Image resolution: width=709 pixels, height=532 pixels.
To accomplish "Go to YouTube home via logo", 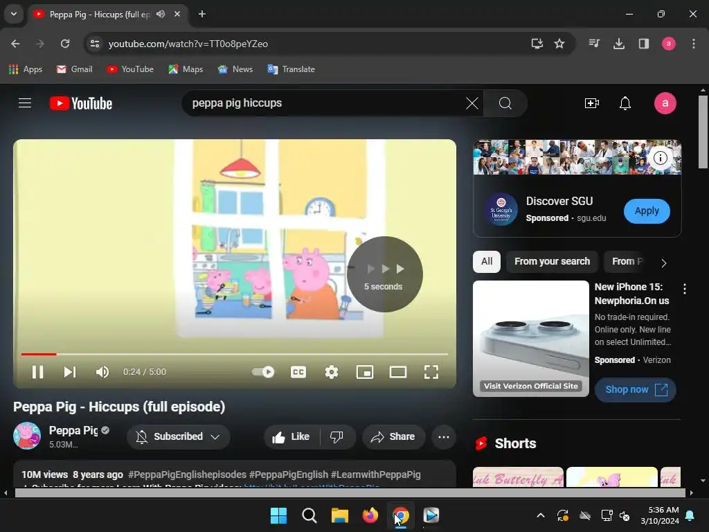I will (x=81, y=103).
